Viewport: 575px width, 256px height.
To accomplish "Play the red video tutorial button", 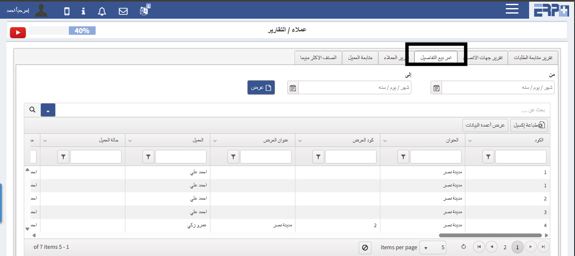I will coord(17,32).
